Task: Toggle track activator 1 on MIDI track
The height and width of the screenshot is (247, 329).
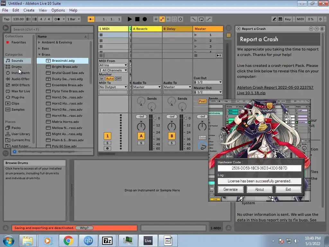Action: (x=107, y=136)
